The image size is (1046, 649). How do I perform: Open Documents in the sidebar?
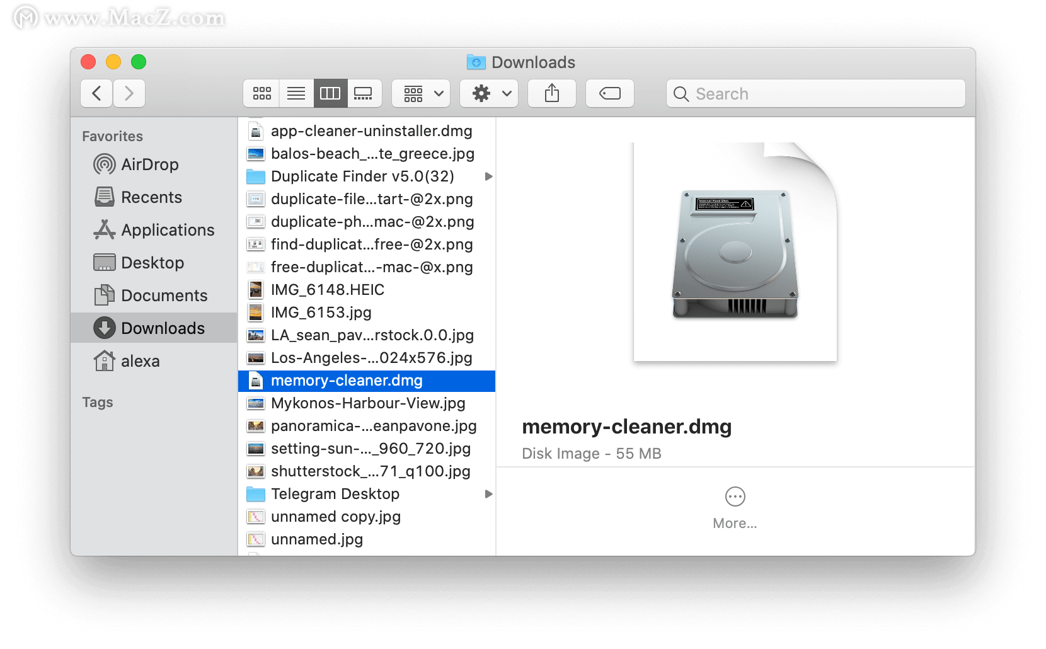pos(154,296)
